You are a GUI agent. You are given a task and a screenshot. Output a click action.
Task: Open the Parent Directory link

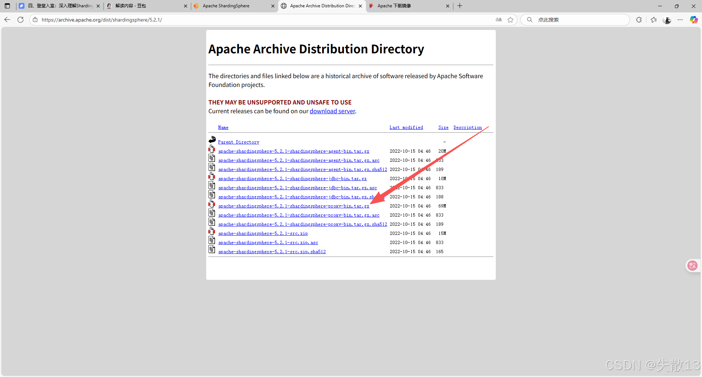239,142
